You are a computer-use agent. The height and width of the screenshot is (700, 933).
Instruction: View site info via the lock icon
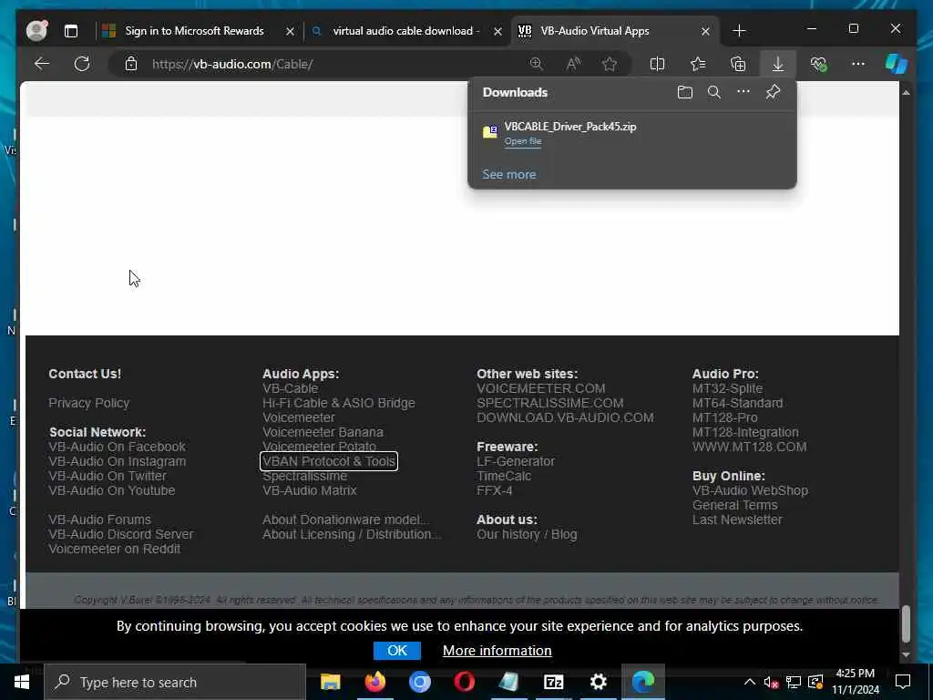click(x=131, y=64)
